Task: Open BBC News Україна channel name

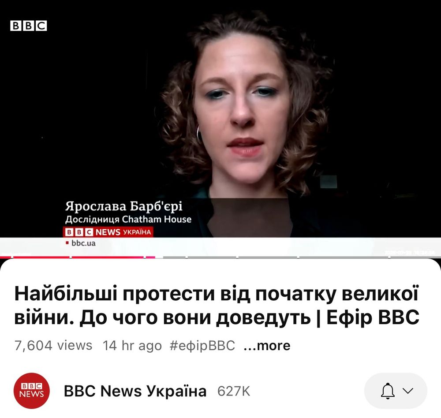Action: point(135,391)
